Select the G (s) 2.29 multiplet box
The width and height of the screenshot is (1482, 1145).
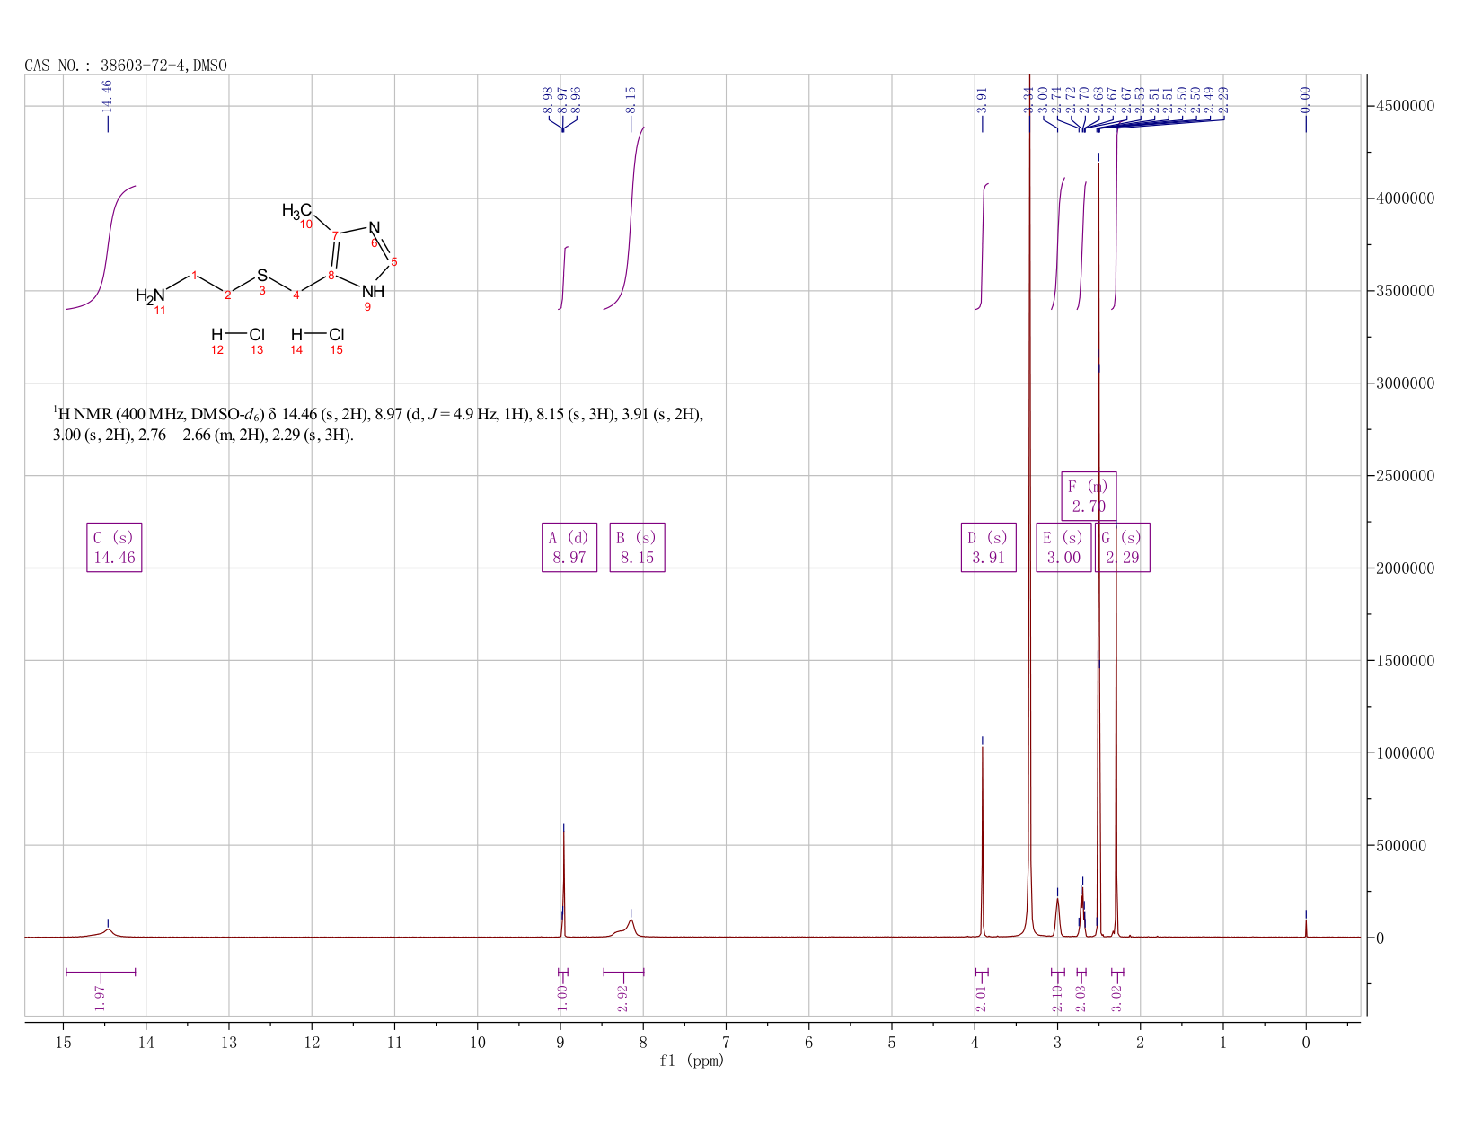pyautogui.click(x=1123, y=547)
